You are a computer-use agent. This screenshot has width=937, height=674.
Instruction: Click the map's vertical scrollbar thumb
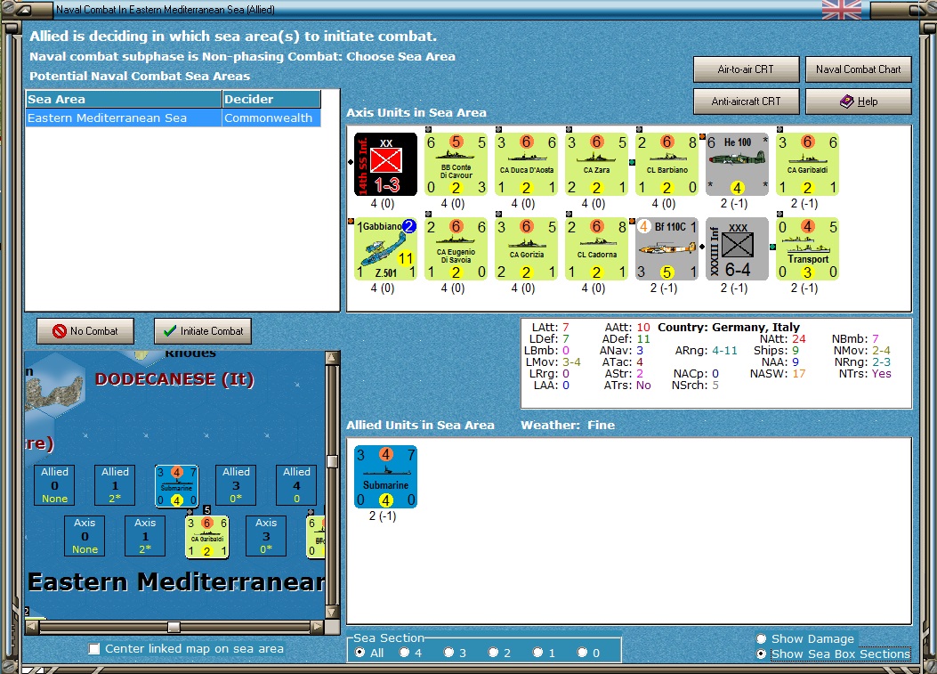tap(332, 461)
